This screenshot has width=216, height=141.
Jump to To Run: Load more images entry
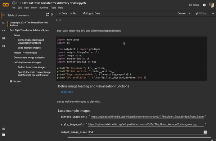point(32,67)
